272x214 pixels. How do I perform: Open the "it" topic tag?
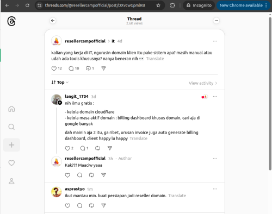113,41
